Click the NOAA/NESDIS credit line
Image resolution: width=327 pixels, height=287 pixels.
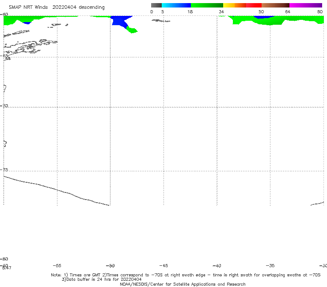coord(183,284)
